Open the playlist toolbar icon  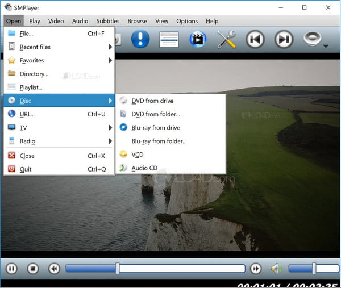(x=169, y=39)
